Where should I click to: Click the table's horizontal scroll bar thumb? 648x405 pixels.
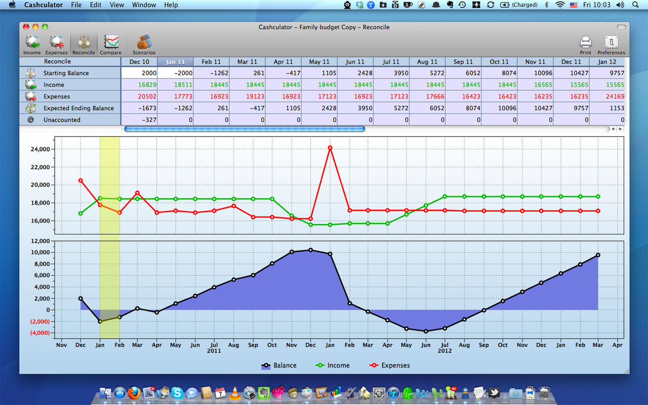coord(245,129)
